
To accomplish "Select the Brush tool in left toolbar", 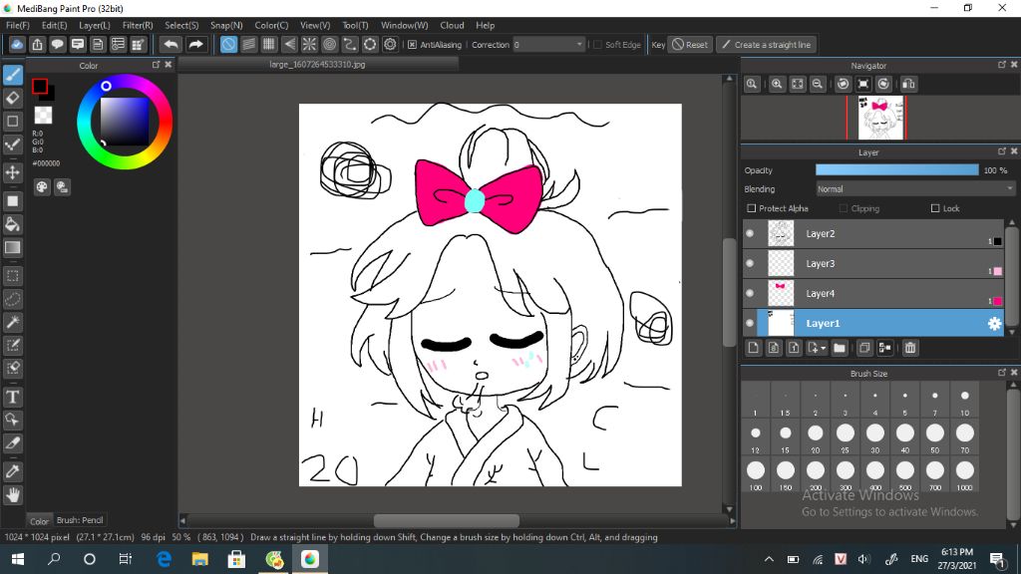I will point(13,75).
